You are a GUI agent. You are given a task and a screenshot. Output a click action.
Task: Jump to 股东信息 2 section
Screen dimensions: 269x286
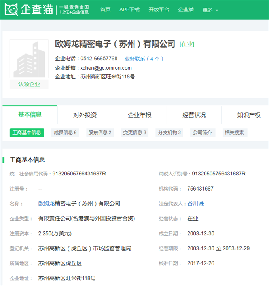click(100, 133)
